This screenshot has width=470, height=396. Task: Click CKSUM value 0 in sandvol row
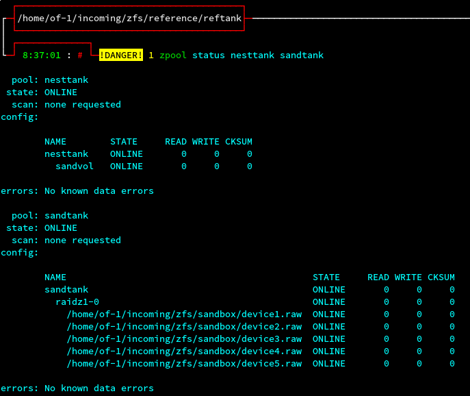click(250, 166)
